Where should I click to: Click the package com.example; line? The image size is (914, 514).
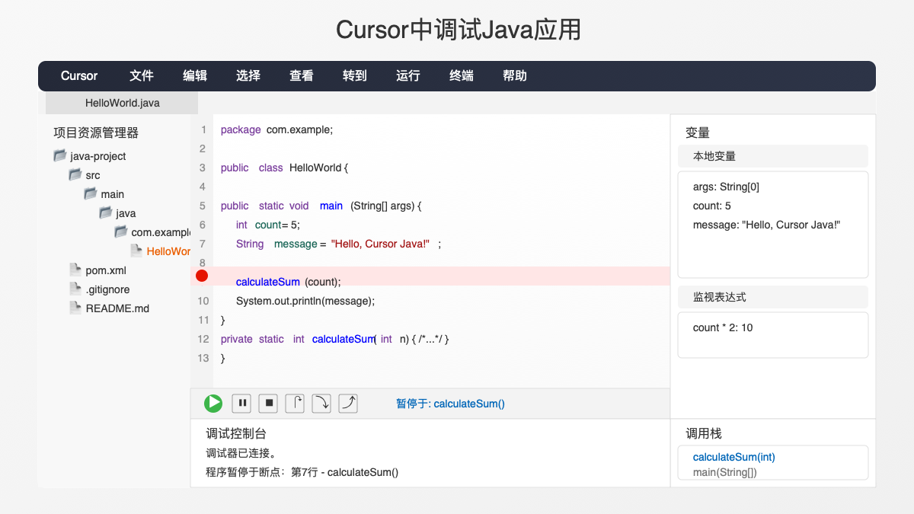(x=277, y=129)
